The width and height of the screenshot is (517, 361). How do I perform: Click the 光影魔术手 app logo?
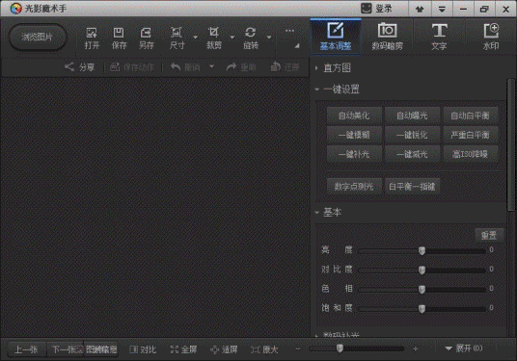15,9
